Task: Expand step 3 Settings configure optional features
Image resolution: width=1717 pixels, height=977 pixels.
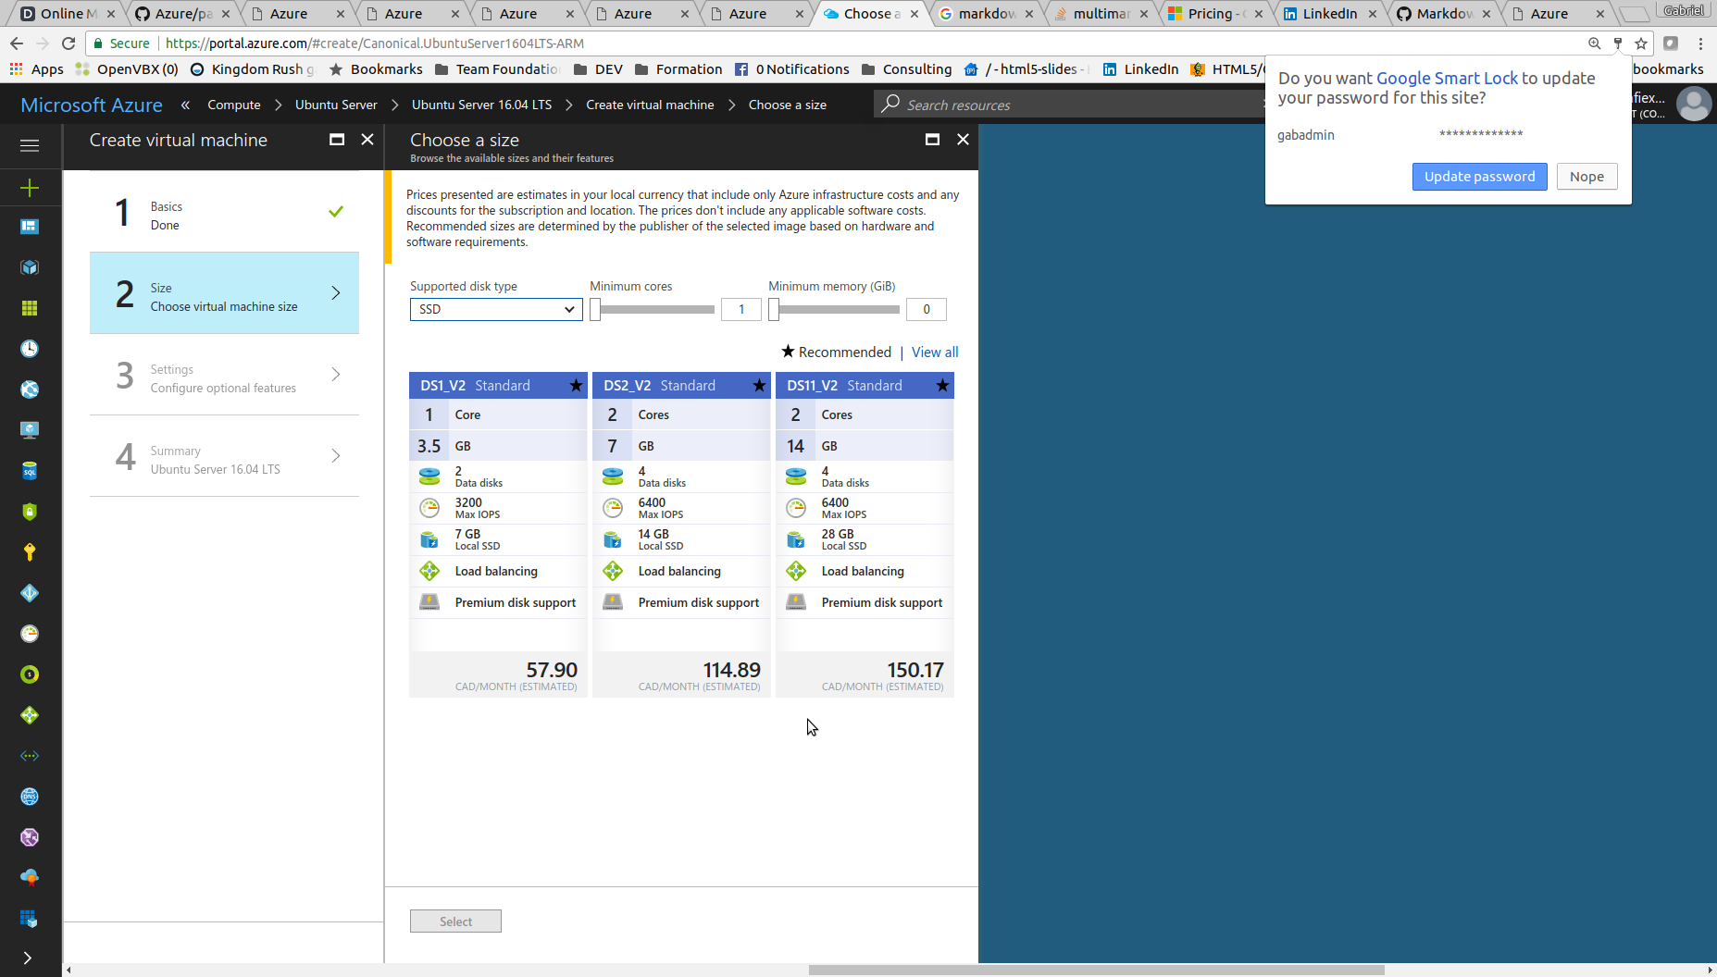Action: (x=224, y=375)
